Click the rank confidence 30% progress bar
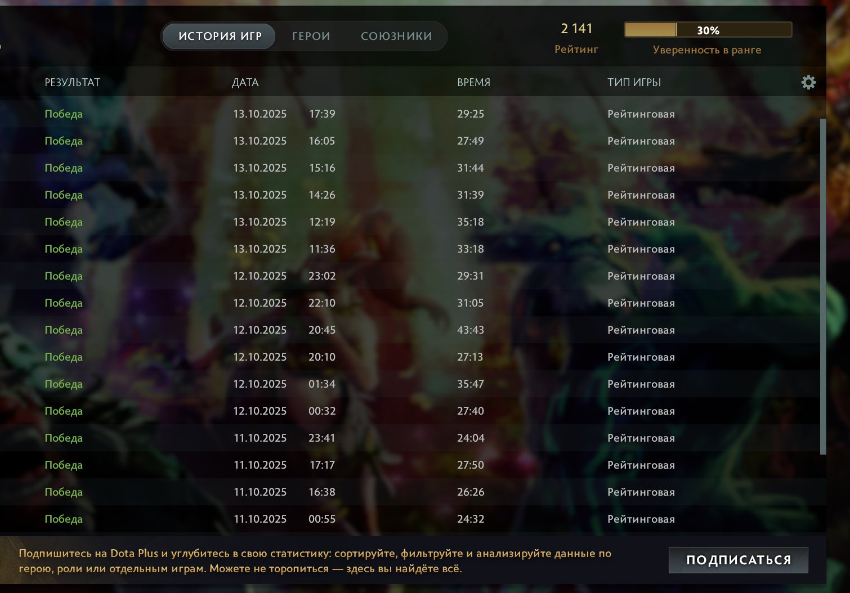Viewport: 850px width, 593px height. coord(708,30)
